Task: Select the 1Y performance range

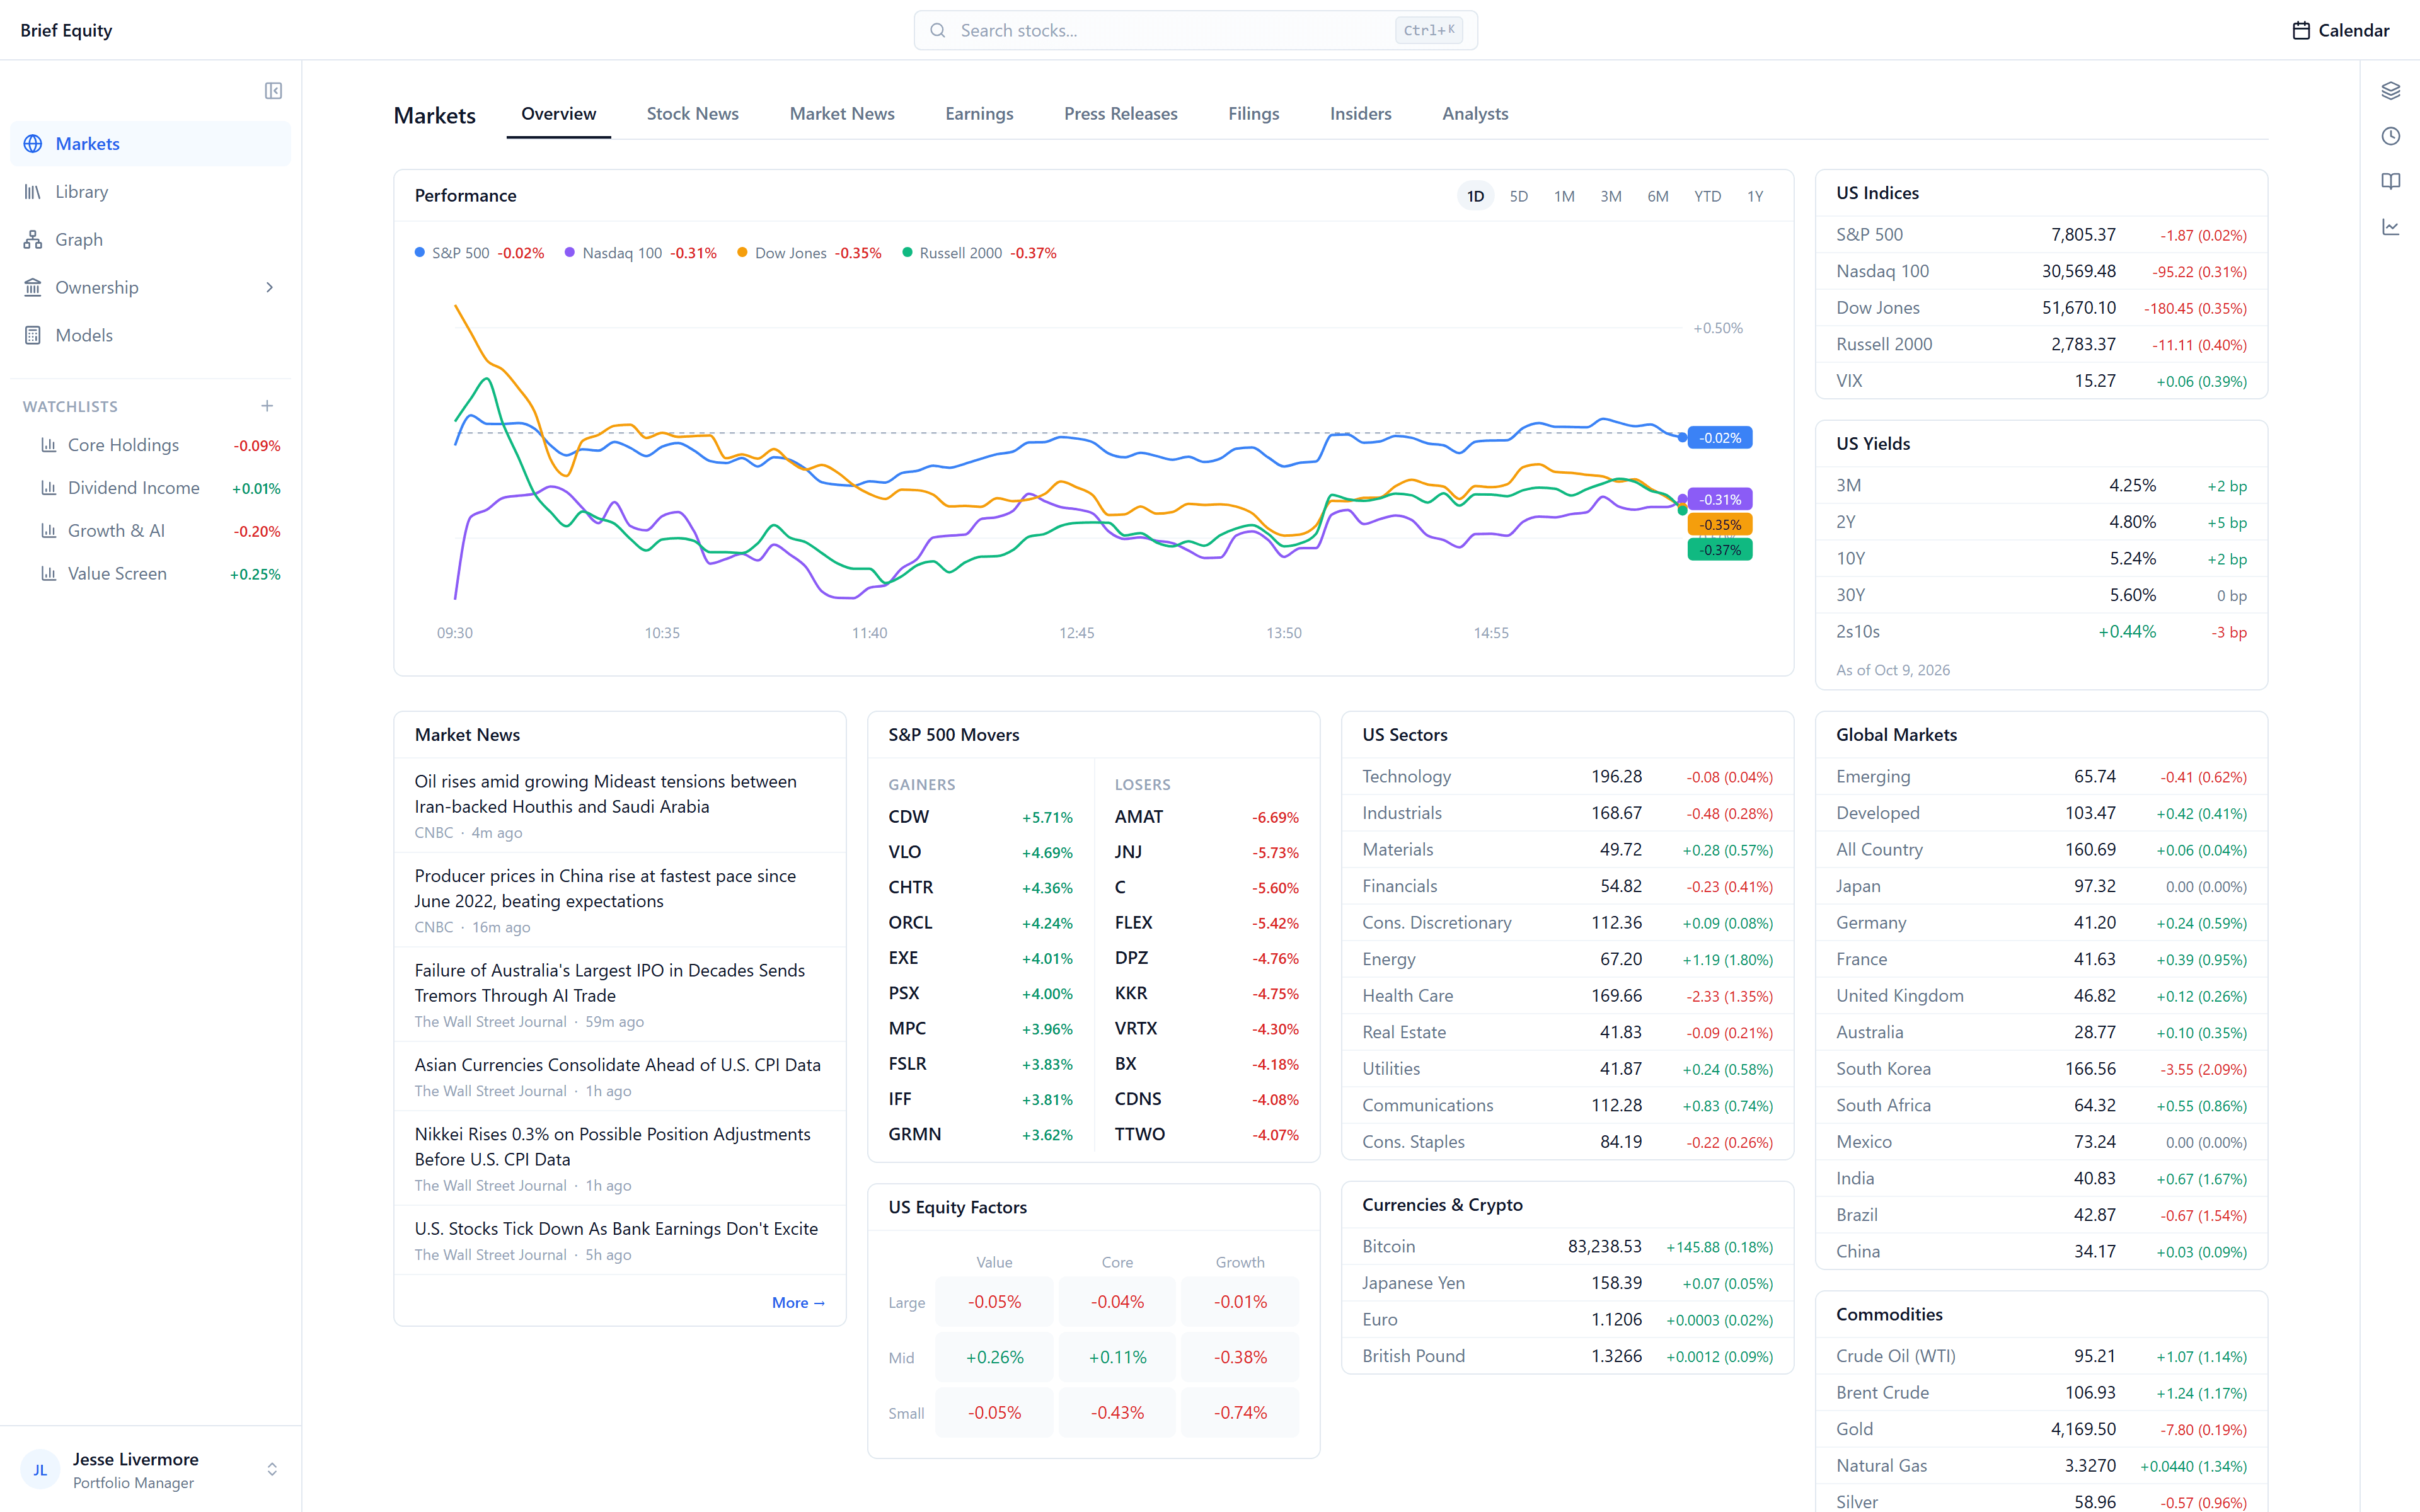Action: coord(1755,197)
